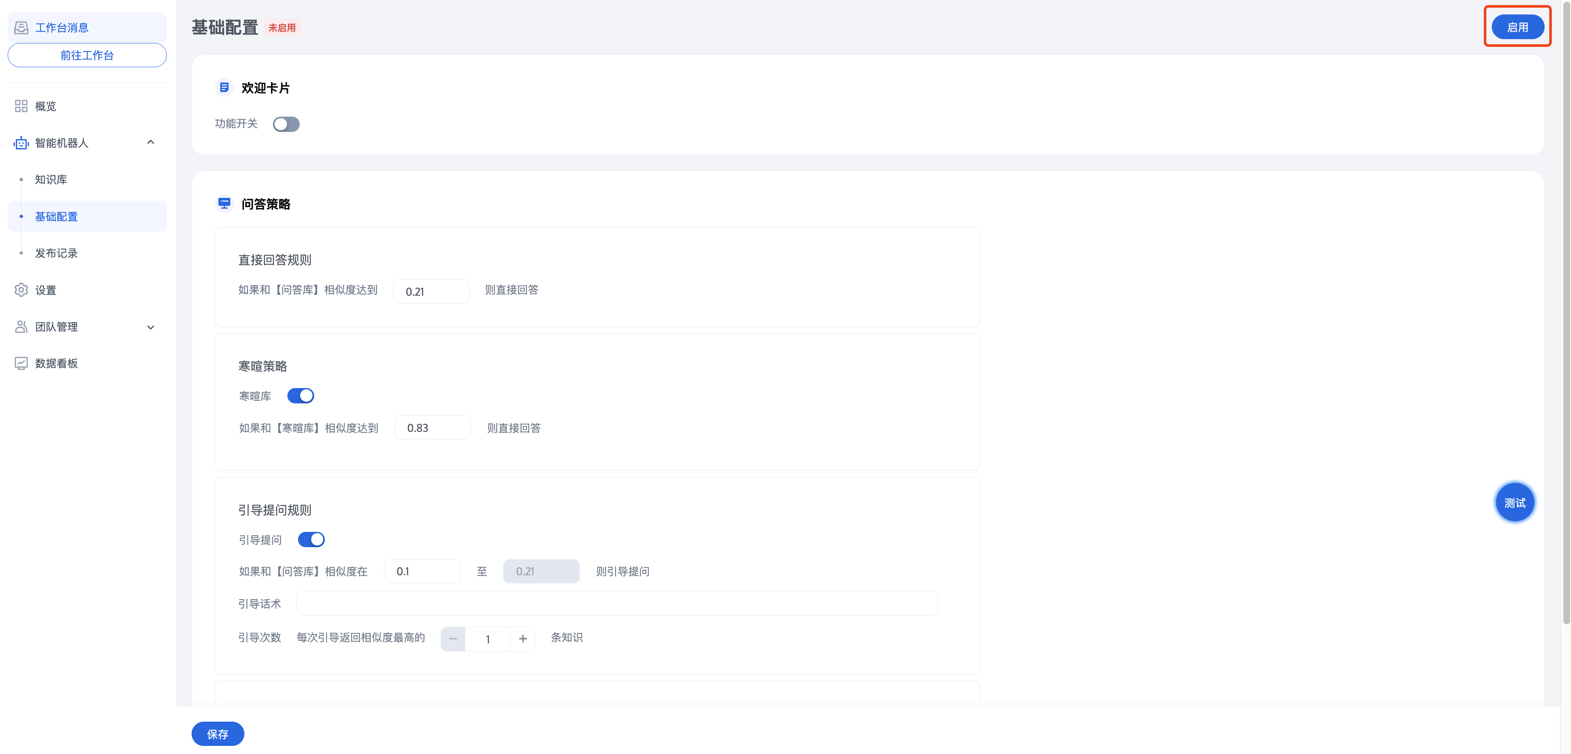Enable the welcome card function switch
The height and width of the screenshot is (754, 1571).
(x=286, y=124)
